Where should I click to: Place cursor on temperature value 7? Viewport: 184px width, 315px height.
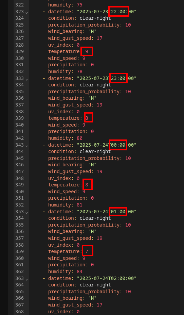click(87, 251)
